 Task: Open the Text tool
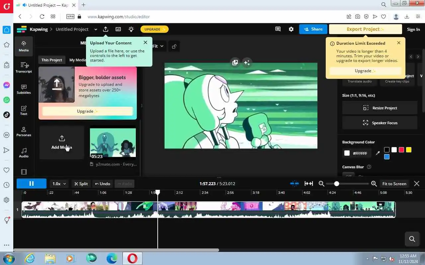pyautogui.click(x=24, y=110)
